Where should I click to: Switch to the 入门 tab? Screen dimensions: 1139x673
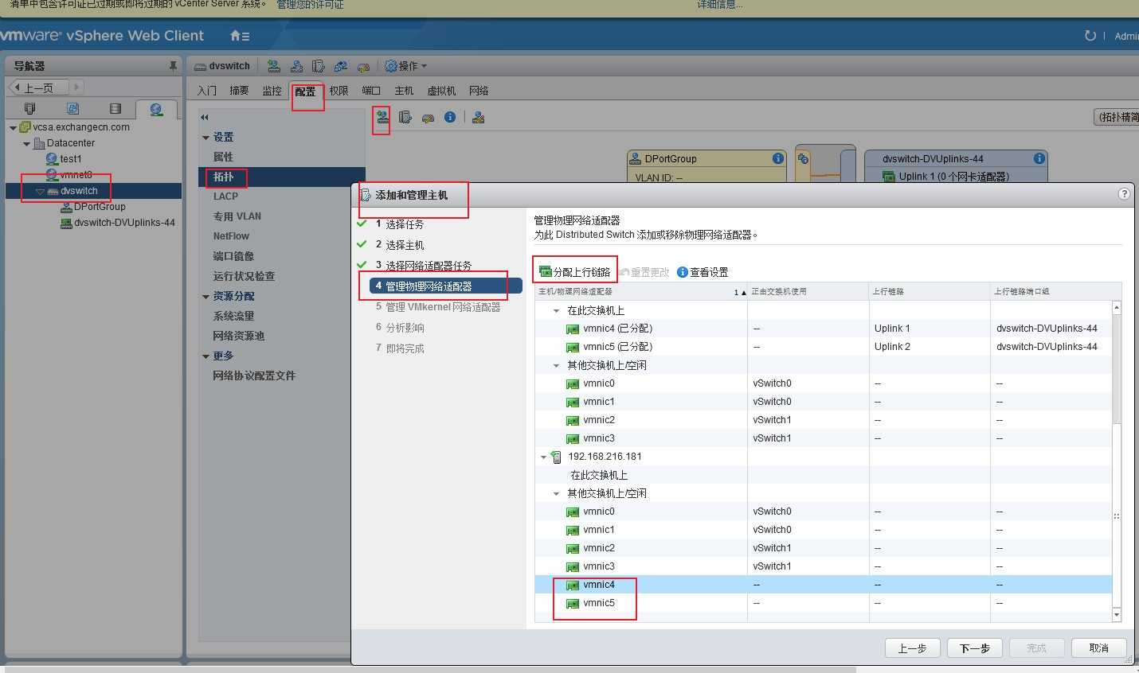207,91
